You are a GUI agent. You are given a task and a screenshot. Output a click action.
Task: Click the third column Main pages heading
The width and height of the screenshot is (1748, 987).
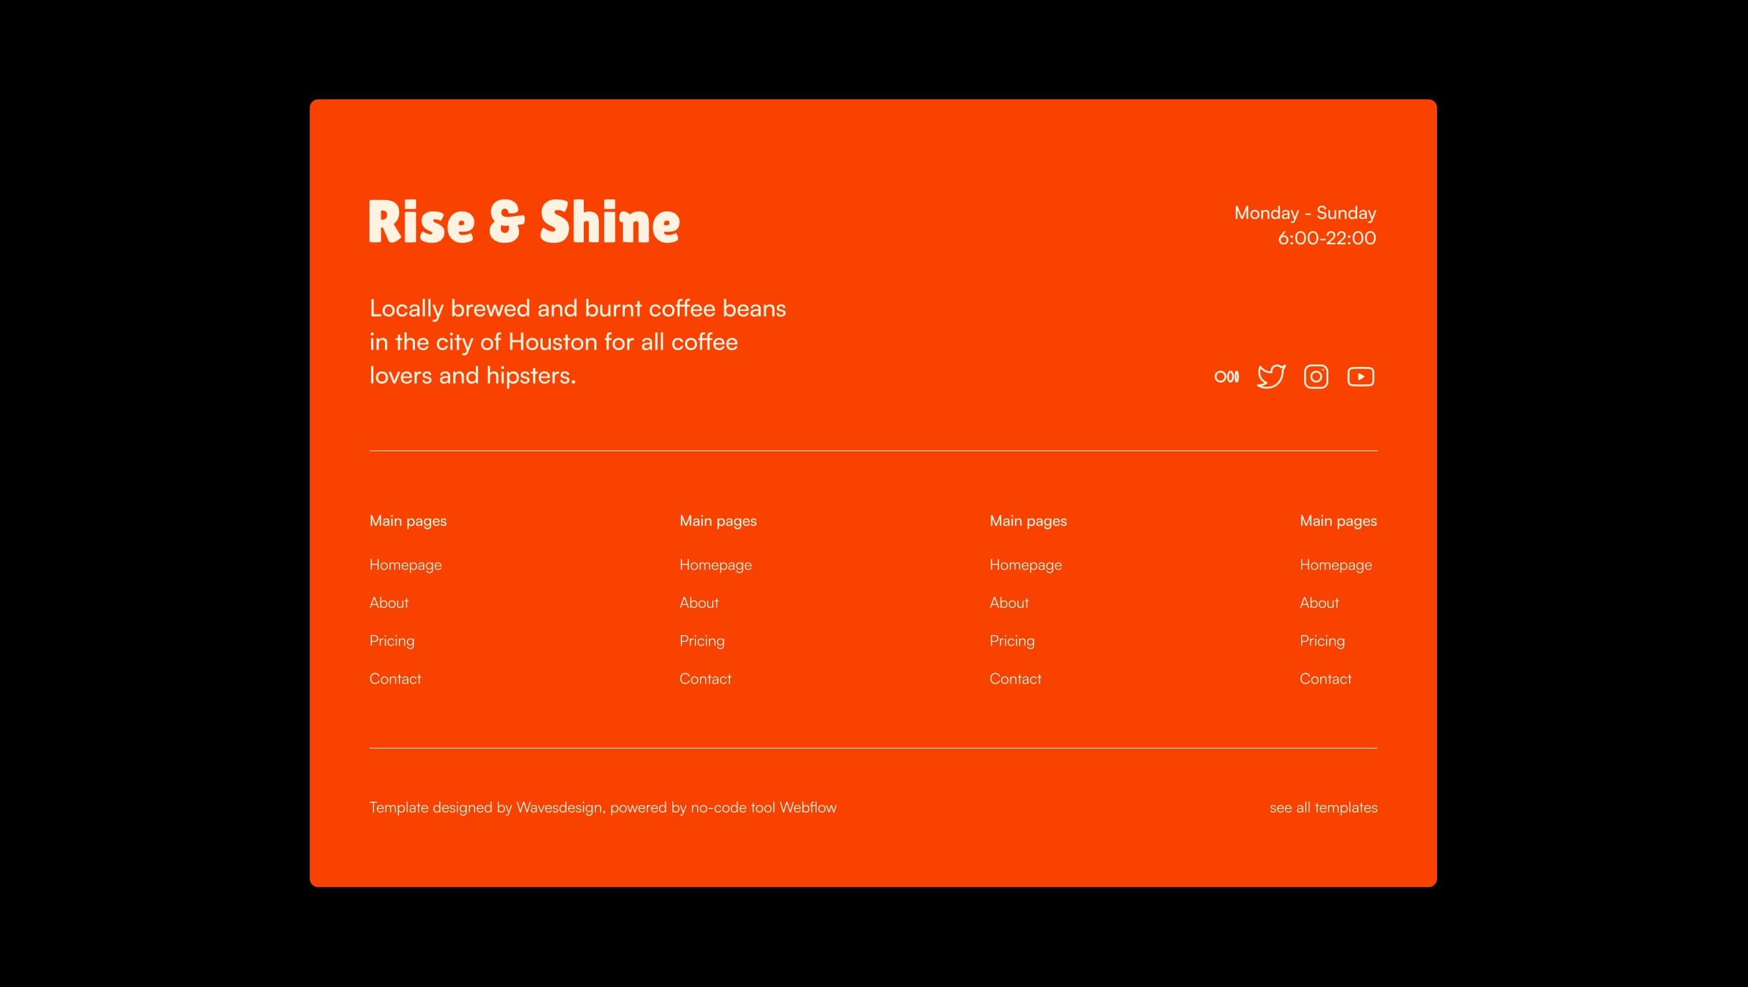1028,521
